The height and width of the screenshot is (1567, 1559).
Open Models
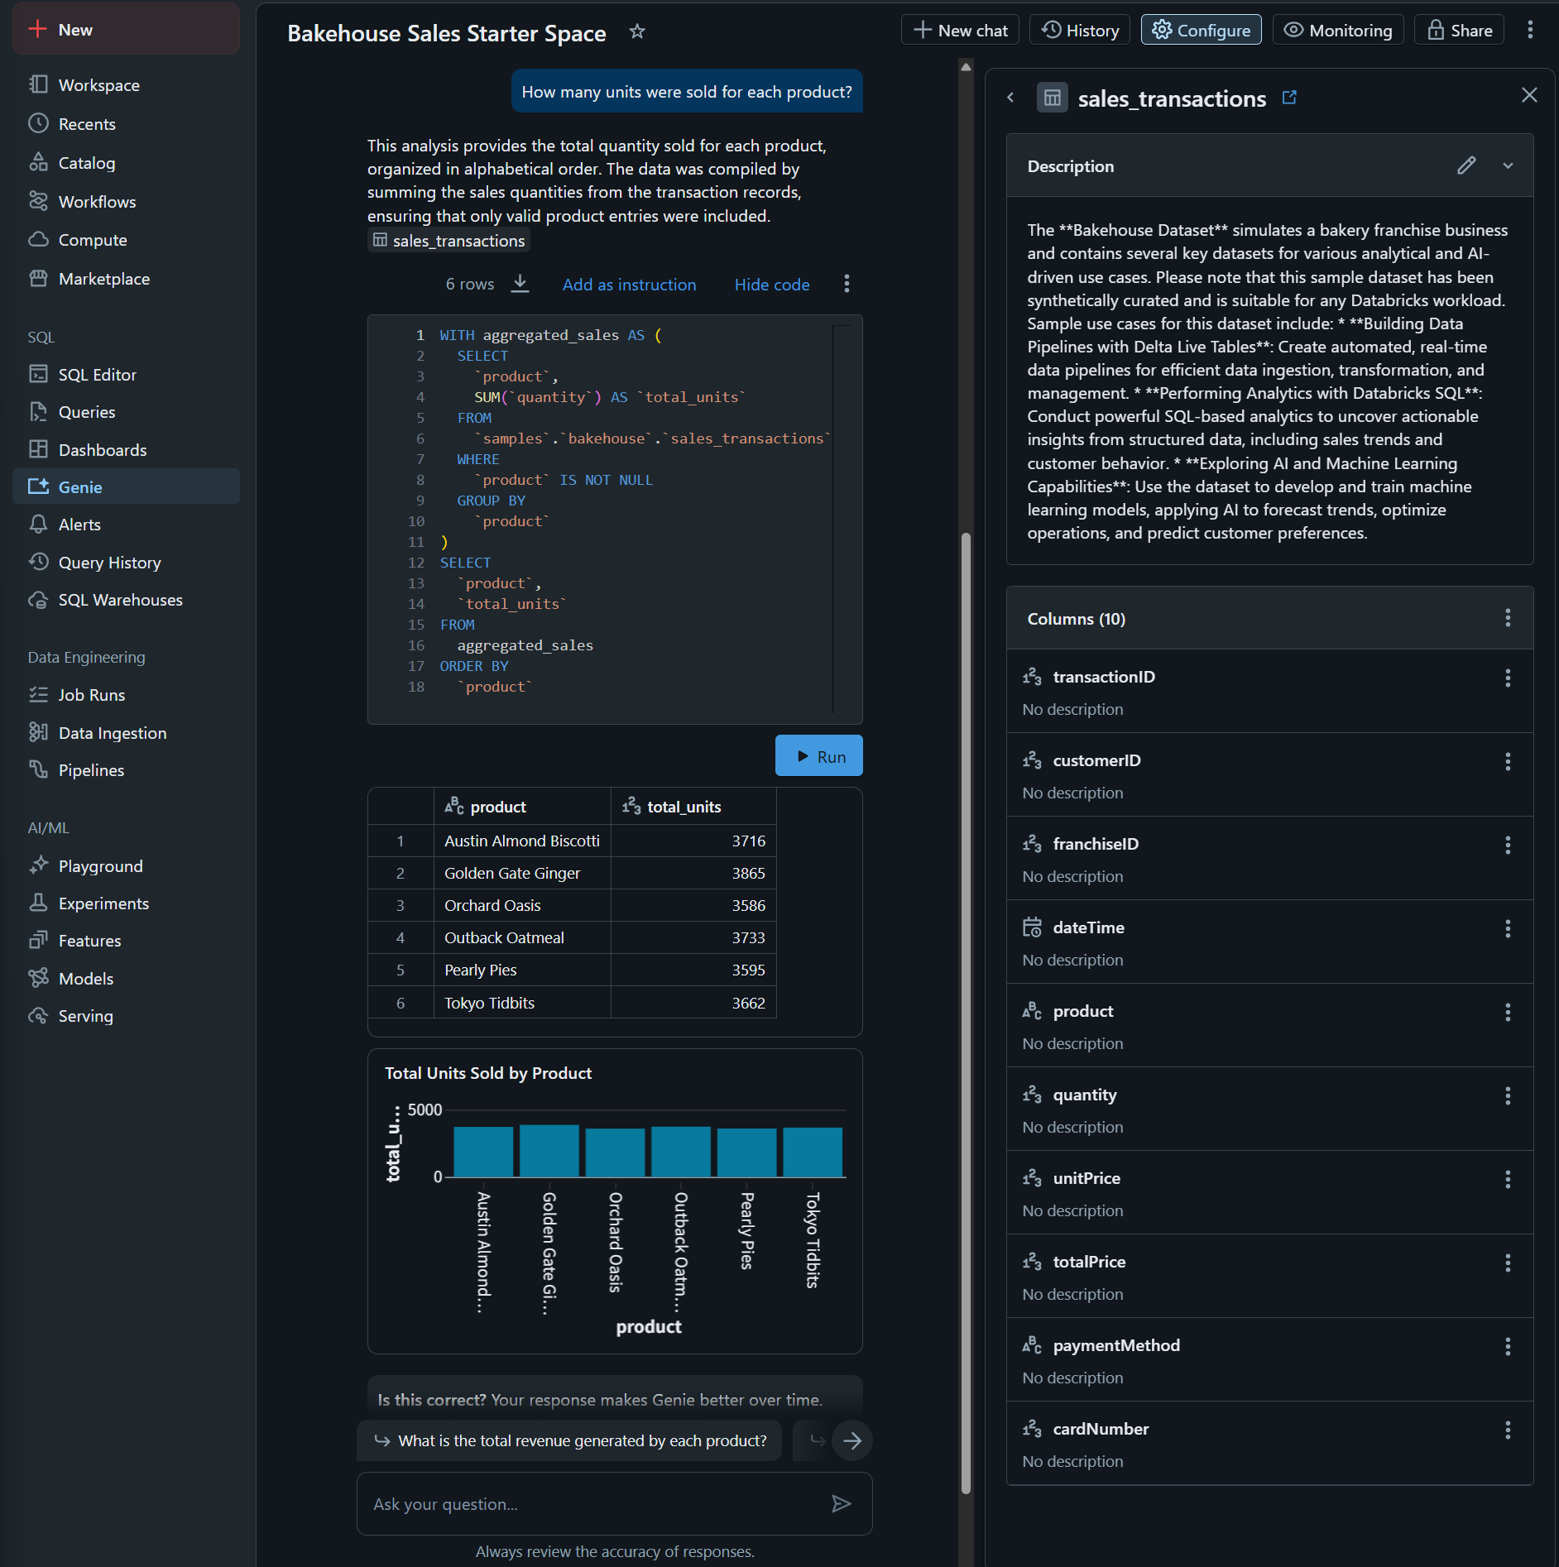point(126,979)
